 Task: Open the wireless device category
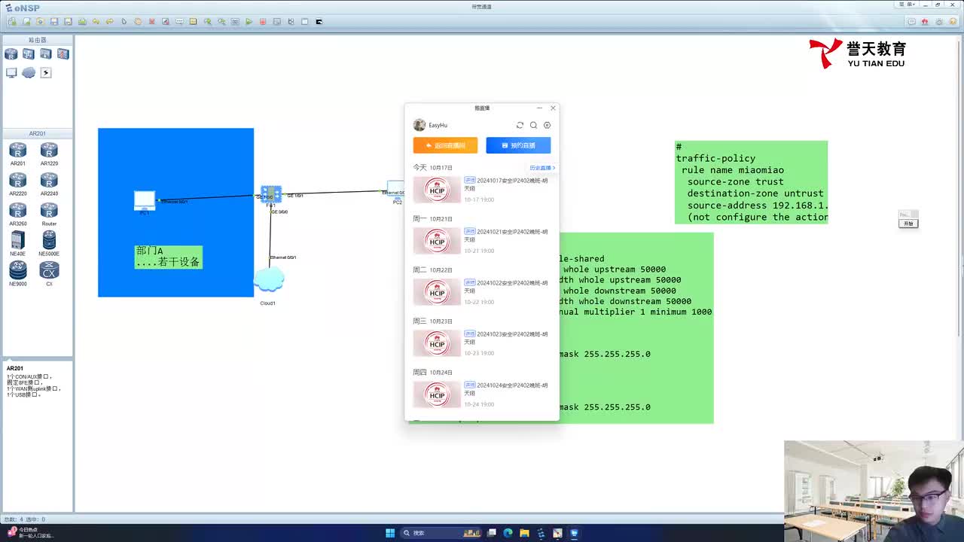[45, 54]
